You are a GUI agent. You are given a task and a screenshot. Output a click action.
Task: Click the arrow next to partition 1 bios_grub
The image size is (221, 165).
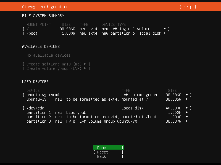coord(187,112)
